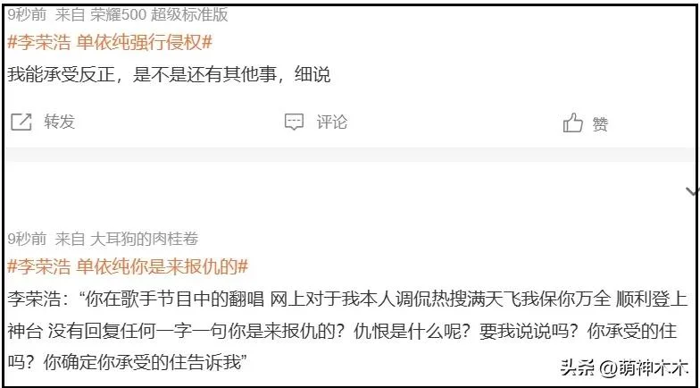Click source 大耳狗的肉桂卷
The image size is (700, 388).
pos(144,240)
